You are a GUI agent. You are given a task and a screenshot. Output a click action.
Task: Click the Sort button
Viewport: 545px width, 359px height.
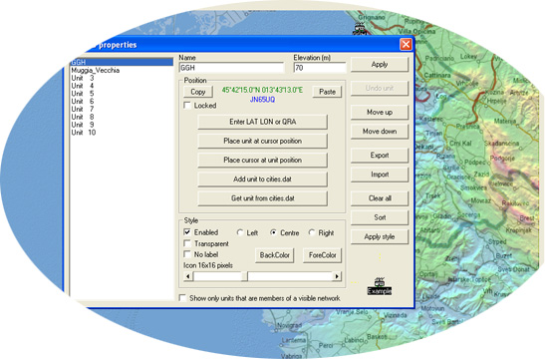(x=380, y=217)
